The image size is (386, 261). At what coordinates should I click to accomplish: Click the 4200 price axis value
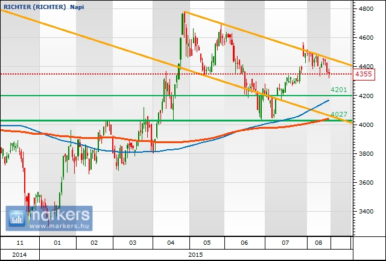click(x=366, y=96)
